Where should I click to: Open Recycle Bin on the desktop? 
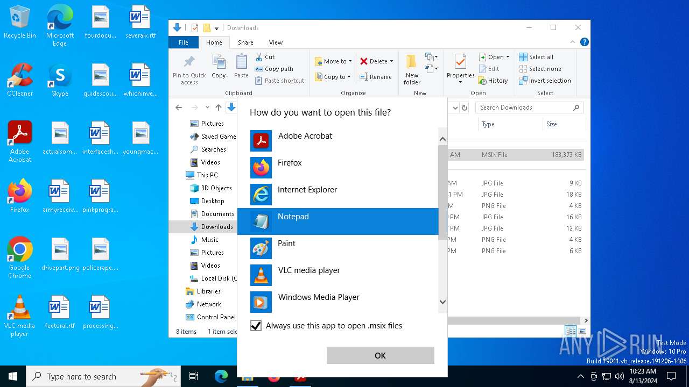pyautogui.click(x=20, y=23)
